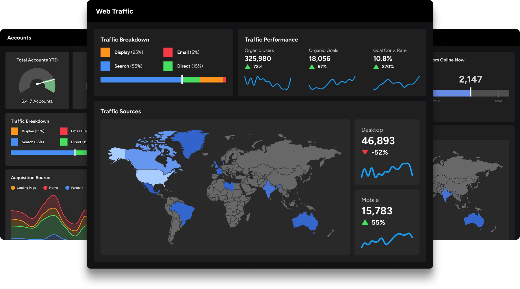Click the 2,147 online users value

(471, 79)
